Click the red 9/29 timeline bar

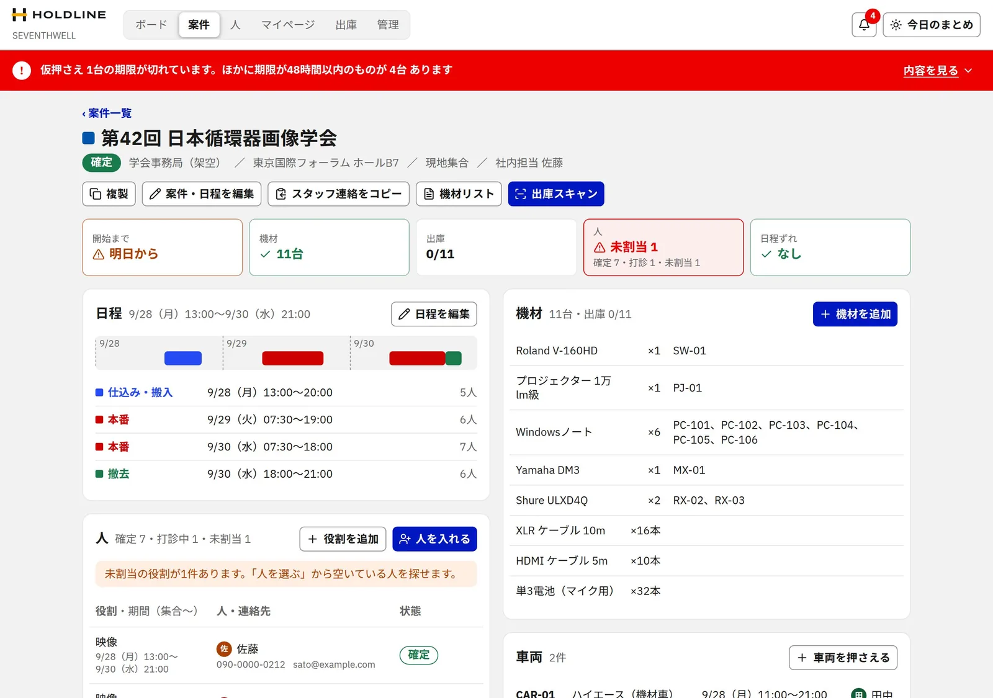[293, 358]
